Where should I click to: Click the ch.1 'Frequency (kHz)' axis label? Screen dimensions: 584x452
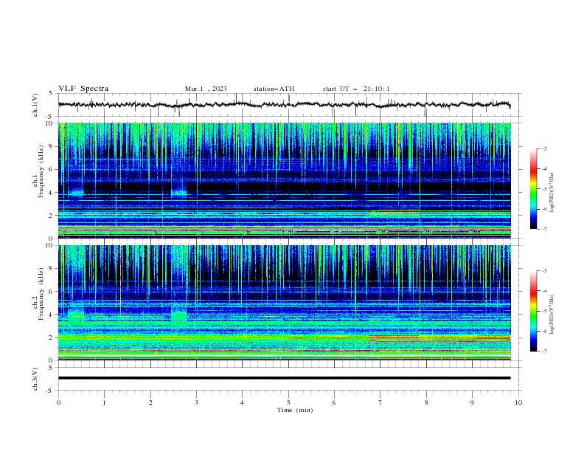tap(41, 171)
